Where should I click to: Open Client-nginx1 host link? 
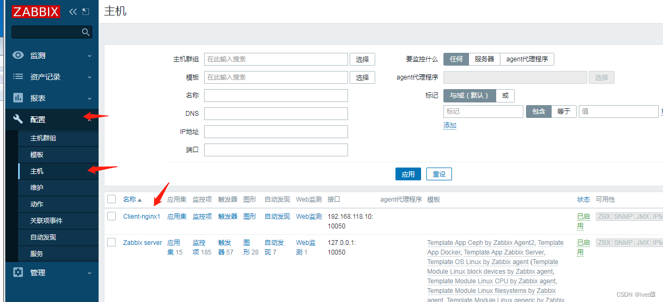click(x=142, y=217)
